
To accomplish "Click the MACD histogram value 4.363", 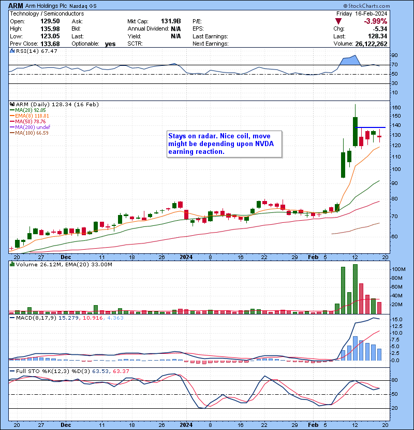I will 115,318.
